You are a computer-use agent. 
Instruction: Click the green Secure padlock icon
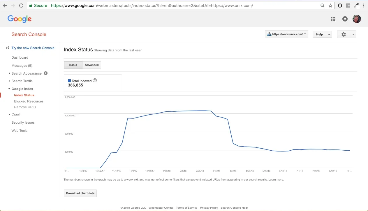pyautogui.click(x=31, y=6)
